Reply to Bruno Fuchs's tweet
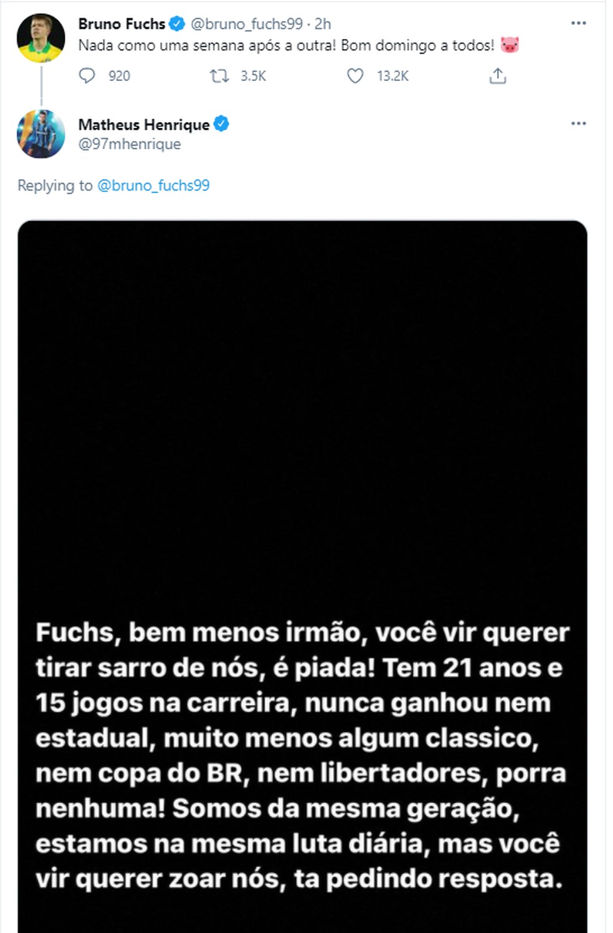Image resolution: width=613 pixels, height=933 pixels. (x=87, y=76)
